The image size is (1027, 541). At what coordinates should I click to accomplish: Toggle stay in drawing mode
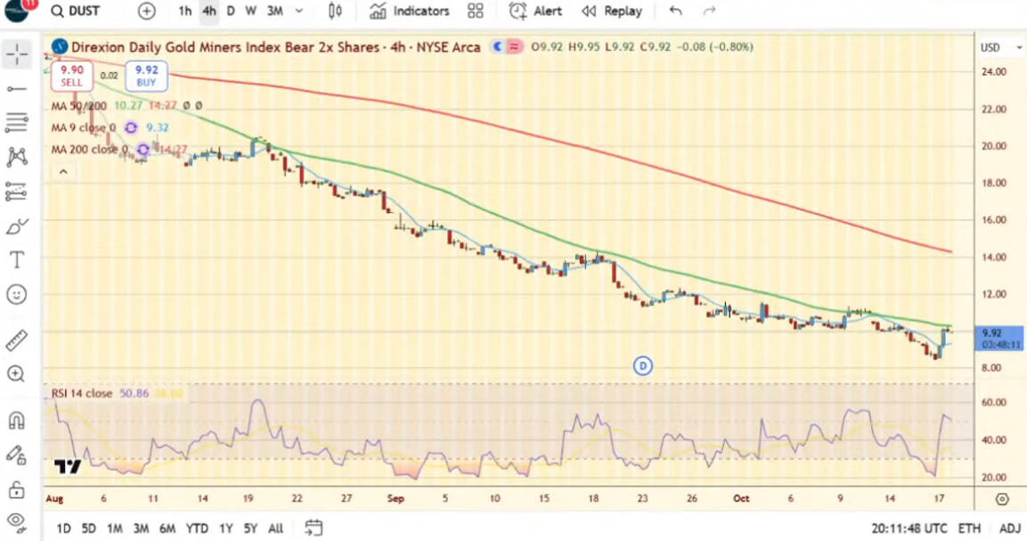pos(17,455)
